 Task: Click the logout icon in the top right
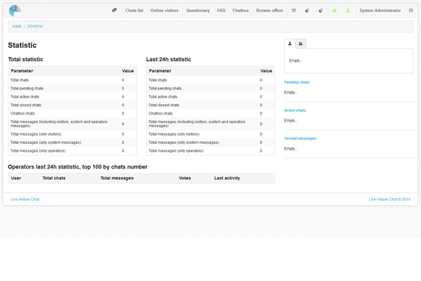(x=411, y=11)
